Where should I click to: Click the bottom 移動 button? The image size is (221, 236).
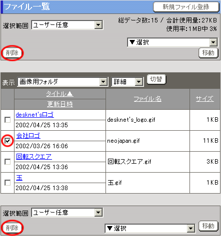coord(208,226)
